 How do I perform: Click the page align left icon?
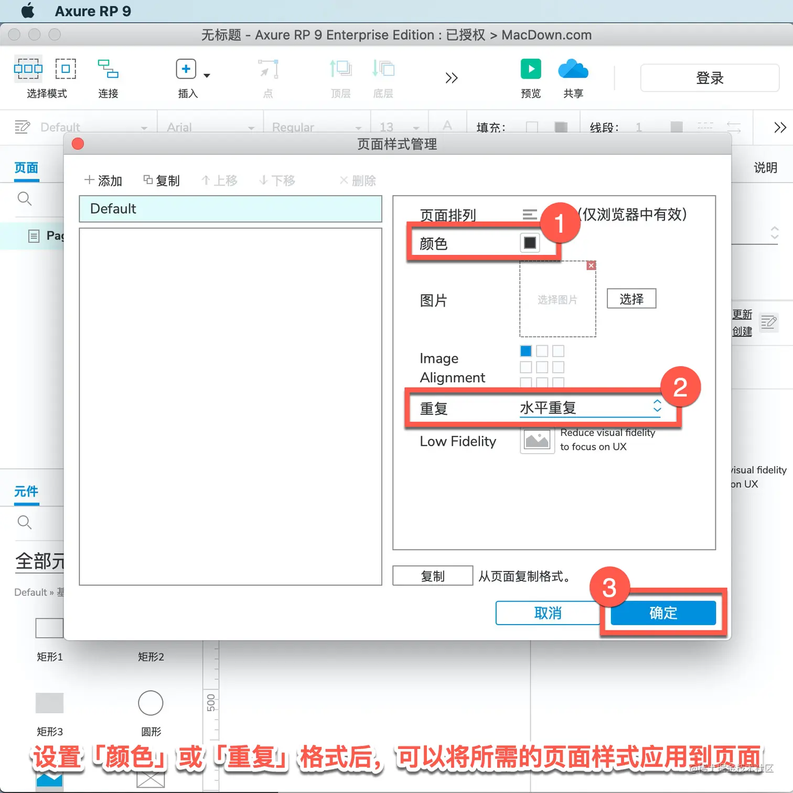tap(530, 214)
